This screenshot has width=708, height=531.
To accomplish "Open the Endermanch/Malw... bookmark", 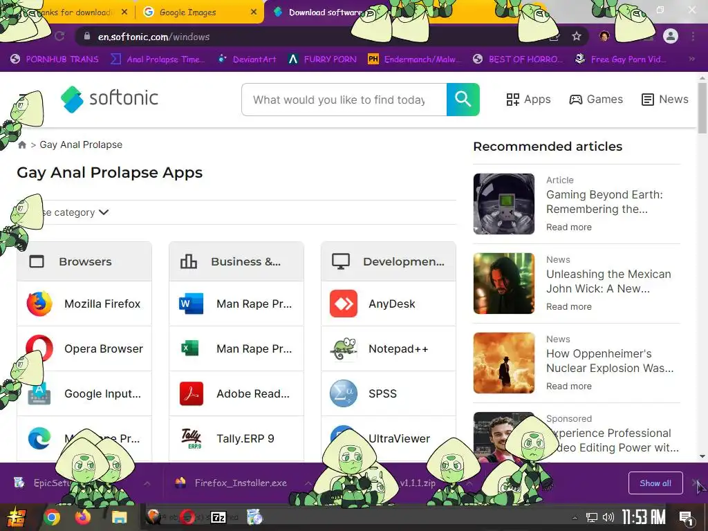I will (415, 59).
